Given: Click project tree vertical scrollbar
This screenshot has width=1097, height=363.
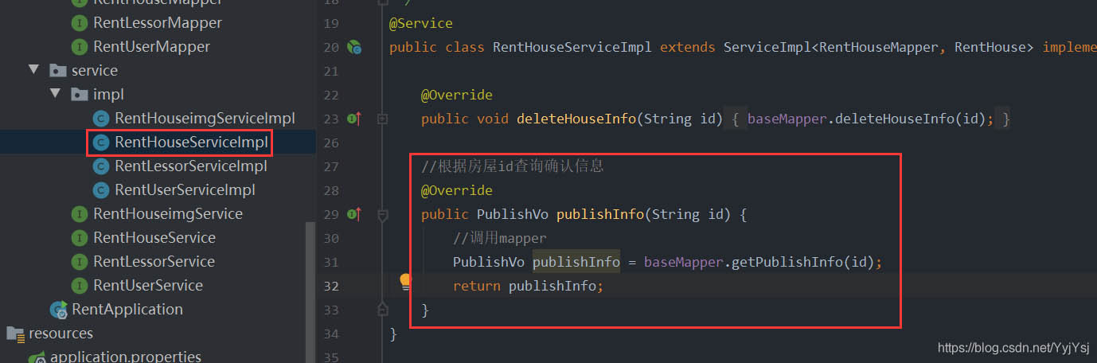Looking at the screenshot, I should (311, 292).
